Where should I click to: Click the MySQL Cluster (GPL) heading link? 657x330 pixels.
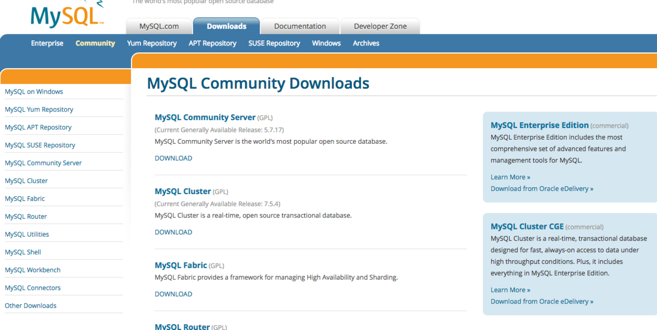183,191
